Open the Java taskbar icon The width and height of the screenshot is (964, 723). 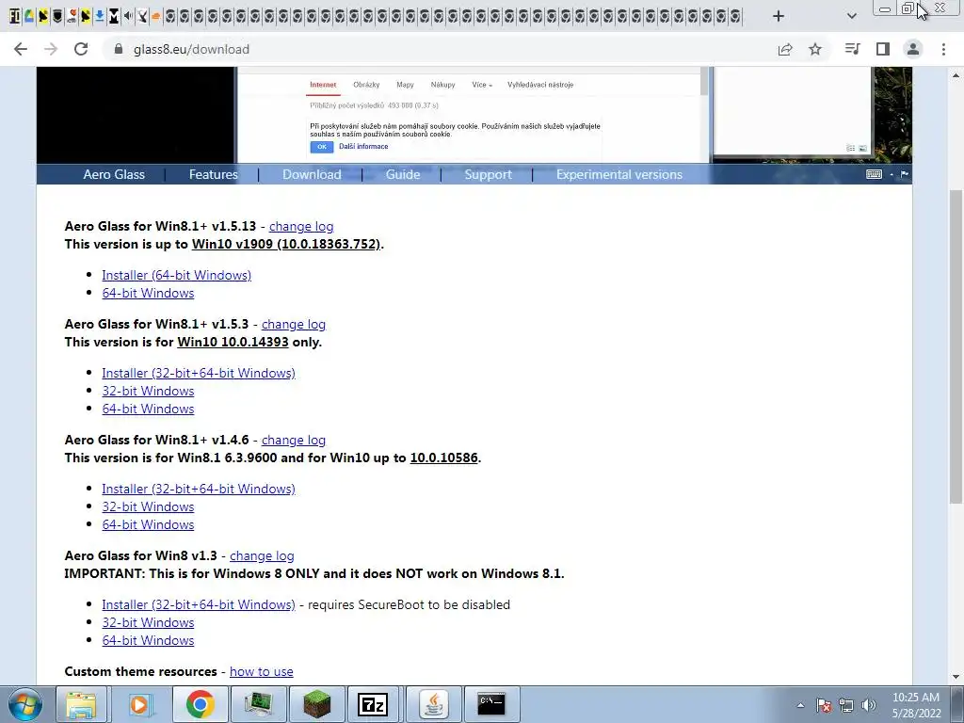433,704
